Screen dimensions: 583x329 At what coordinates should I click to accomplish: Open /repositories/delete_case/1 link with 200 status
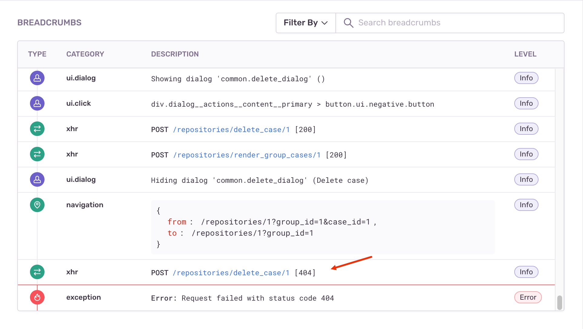point(231,130)
